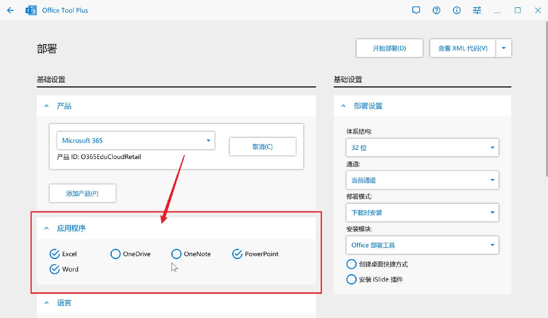Open the settings sliders icon
The height and width of the screenshot is (318, 548).
coord(477,10)
